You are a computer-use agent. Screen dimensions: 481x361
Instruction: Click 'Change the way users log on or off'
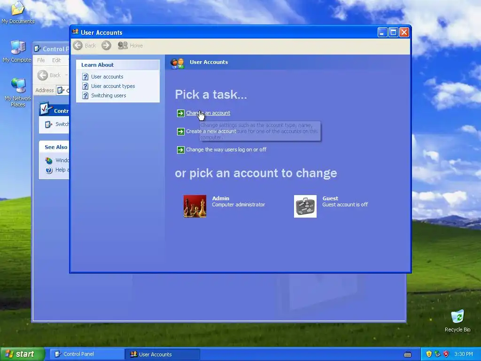tap(226, 149)
